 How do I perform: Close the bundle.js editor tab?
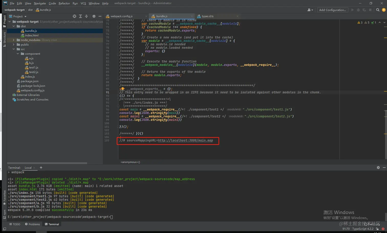192,16
